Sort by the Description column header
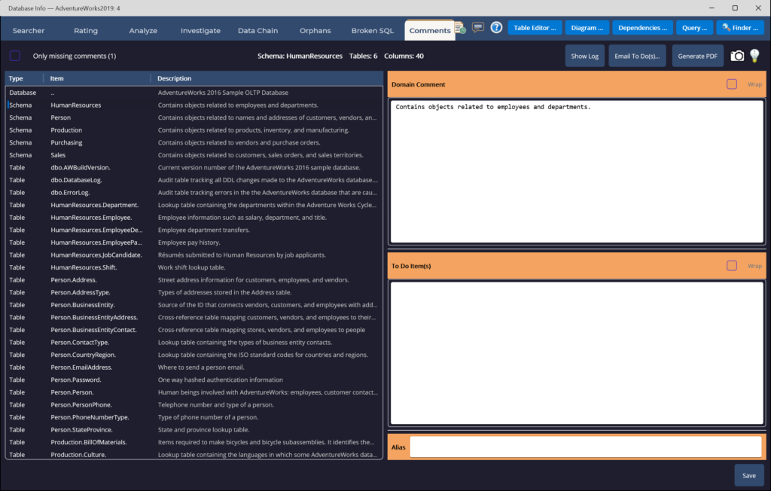771x491 pixels. tap(267, 78)
